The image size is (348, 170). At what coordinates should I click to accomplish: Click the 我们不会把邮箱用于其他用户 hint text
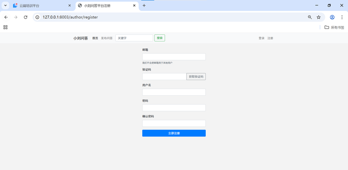tap(157, 63)
